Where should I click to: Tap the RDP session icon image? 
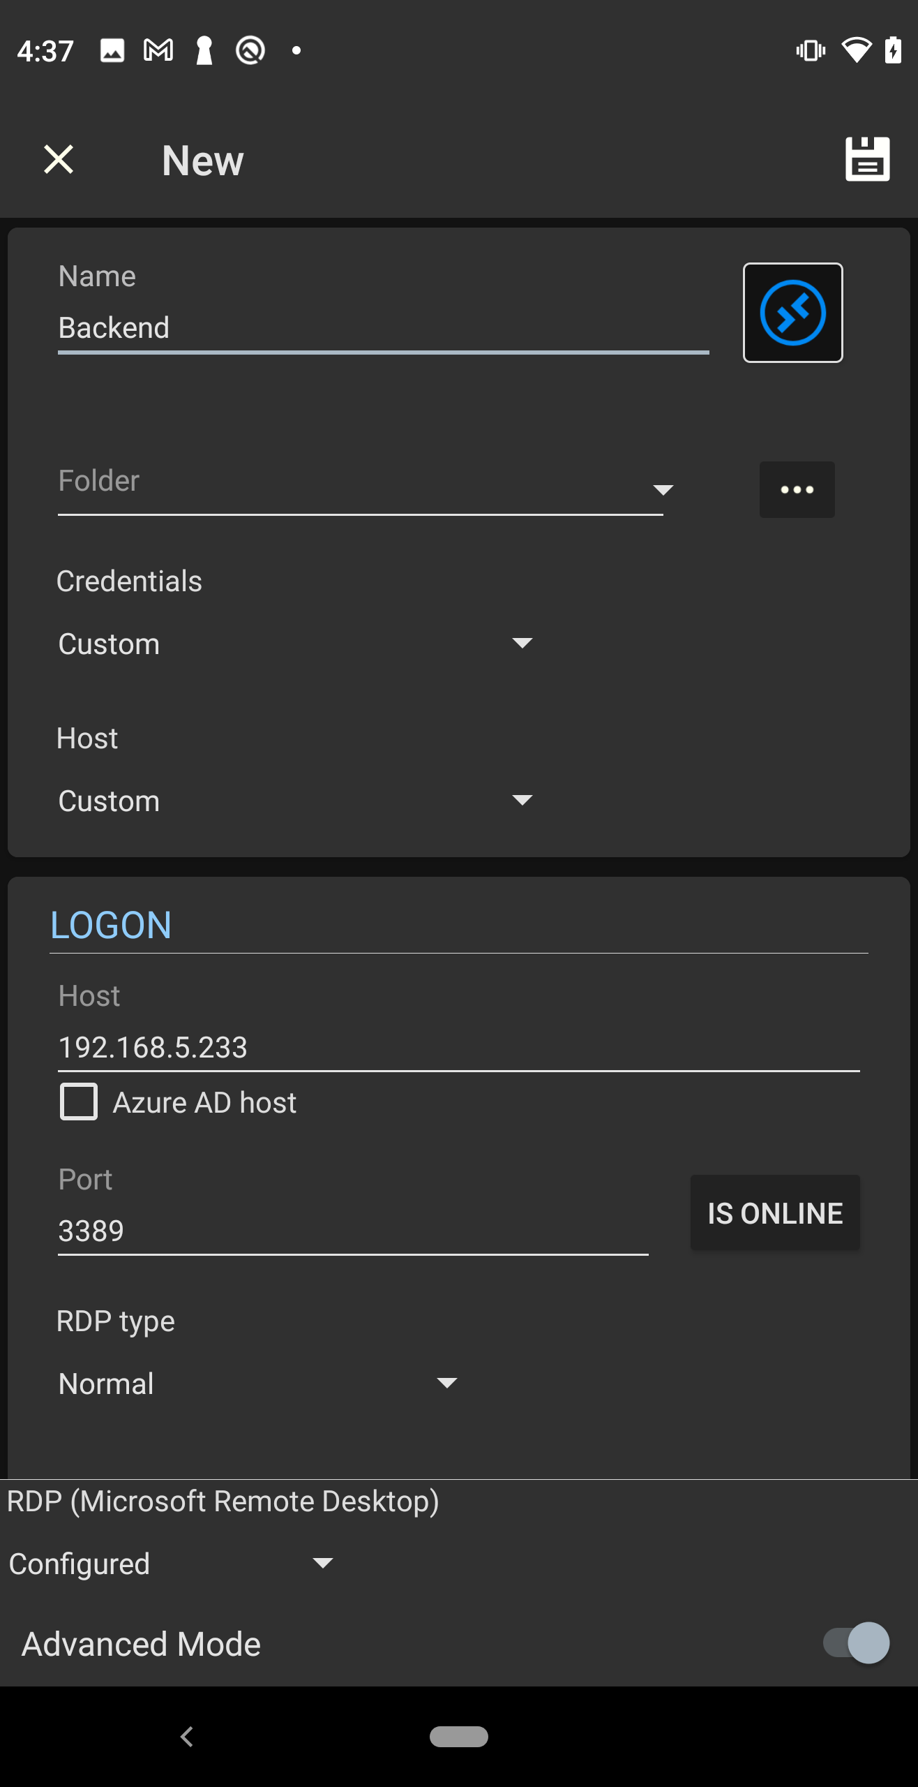tap(792, 313)
